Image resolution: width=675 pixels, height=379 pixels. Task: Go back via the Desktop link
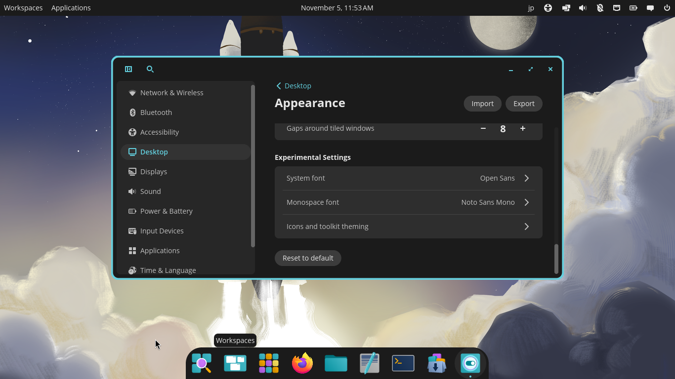click(x=294, y=86)
